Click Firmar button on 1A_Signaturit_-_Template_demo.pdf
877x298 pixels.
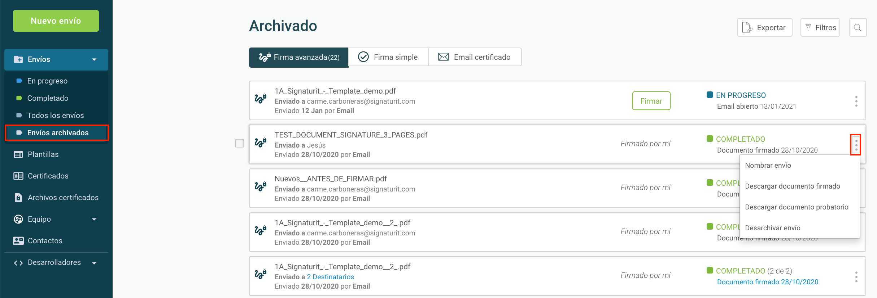pos(651,101)
